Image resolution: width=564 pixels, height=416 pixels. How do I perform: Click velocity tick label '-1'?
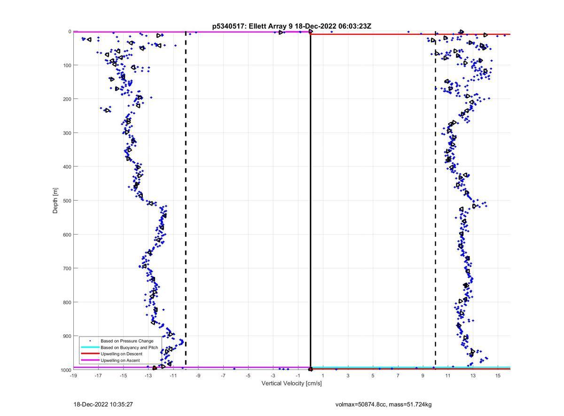[298, 376]
